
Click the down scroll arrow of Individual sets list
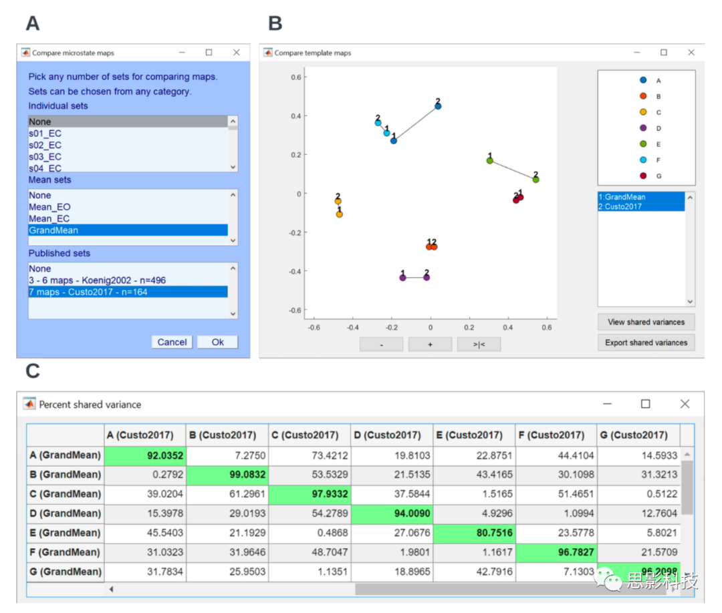coord(233,166)
